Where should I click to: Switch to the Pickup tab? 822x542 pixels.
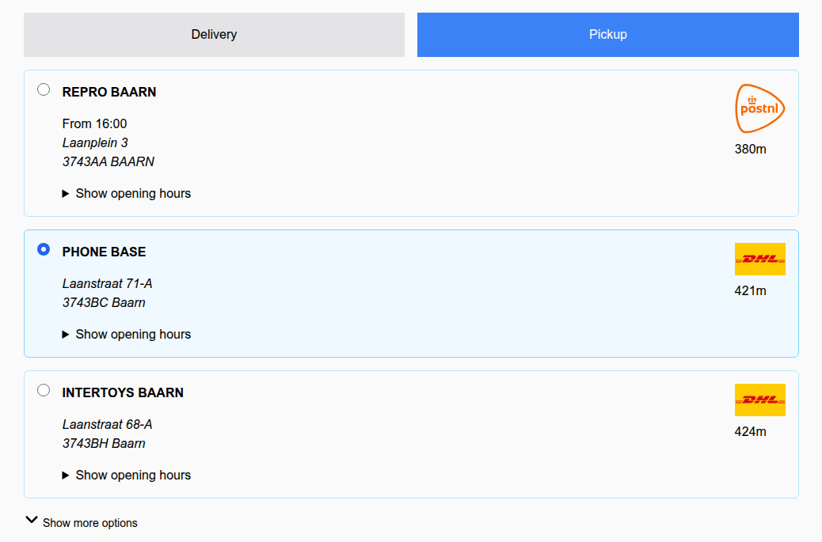click(x=607, y=35)
